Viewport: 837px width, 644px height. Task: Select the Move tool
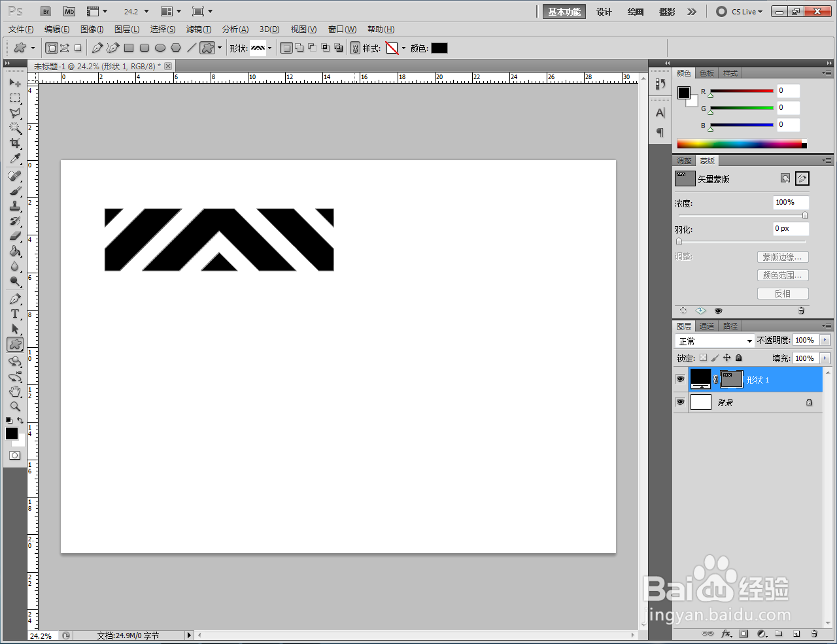click(x=15, y=83)
